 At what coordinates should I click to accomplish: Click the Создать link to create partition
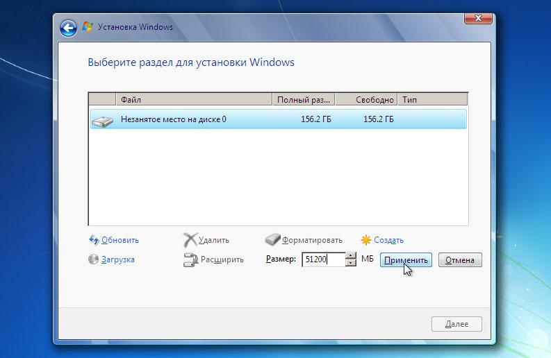[388, 240]
